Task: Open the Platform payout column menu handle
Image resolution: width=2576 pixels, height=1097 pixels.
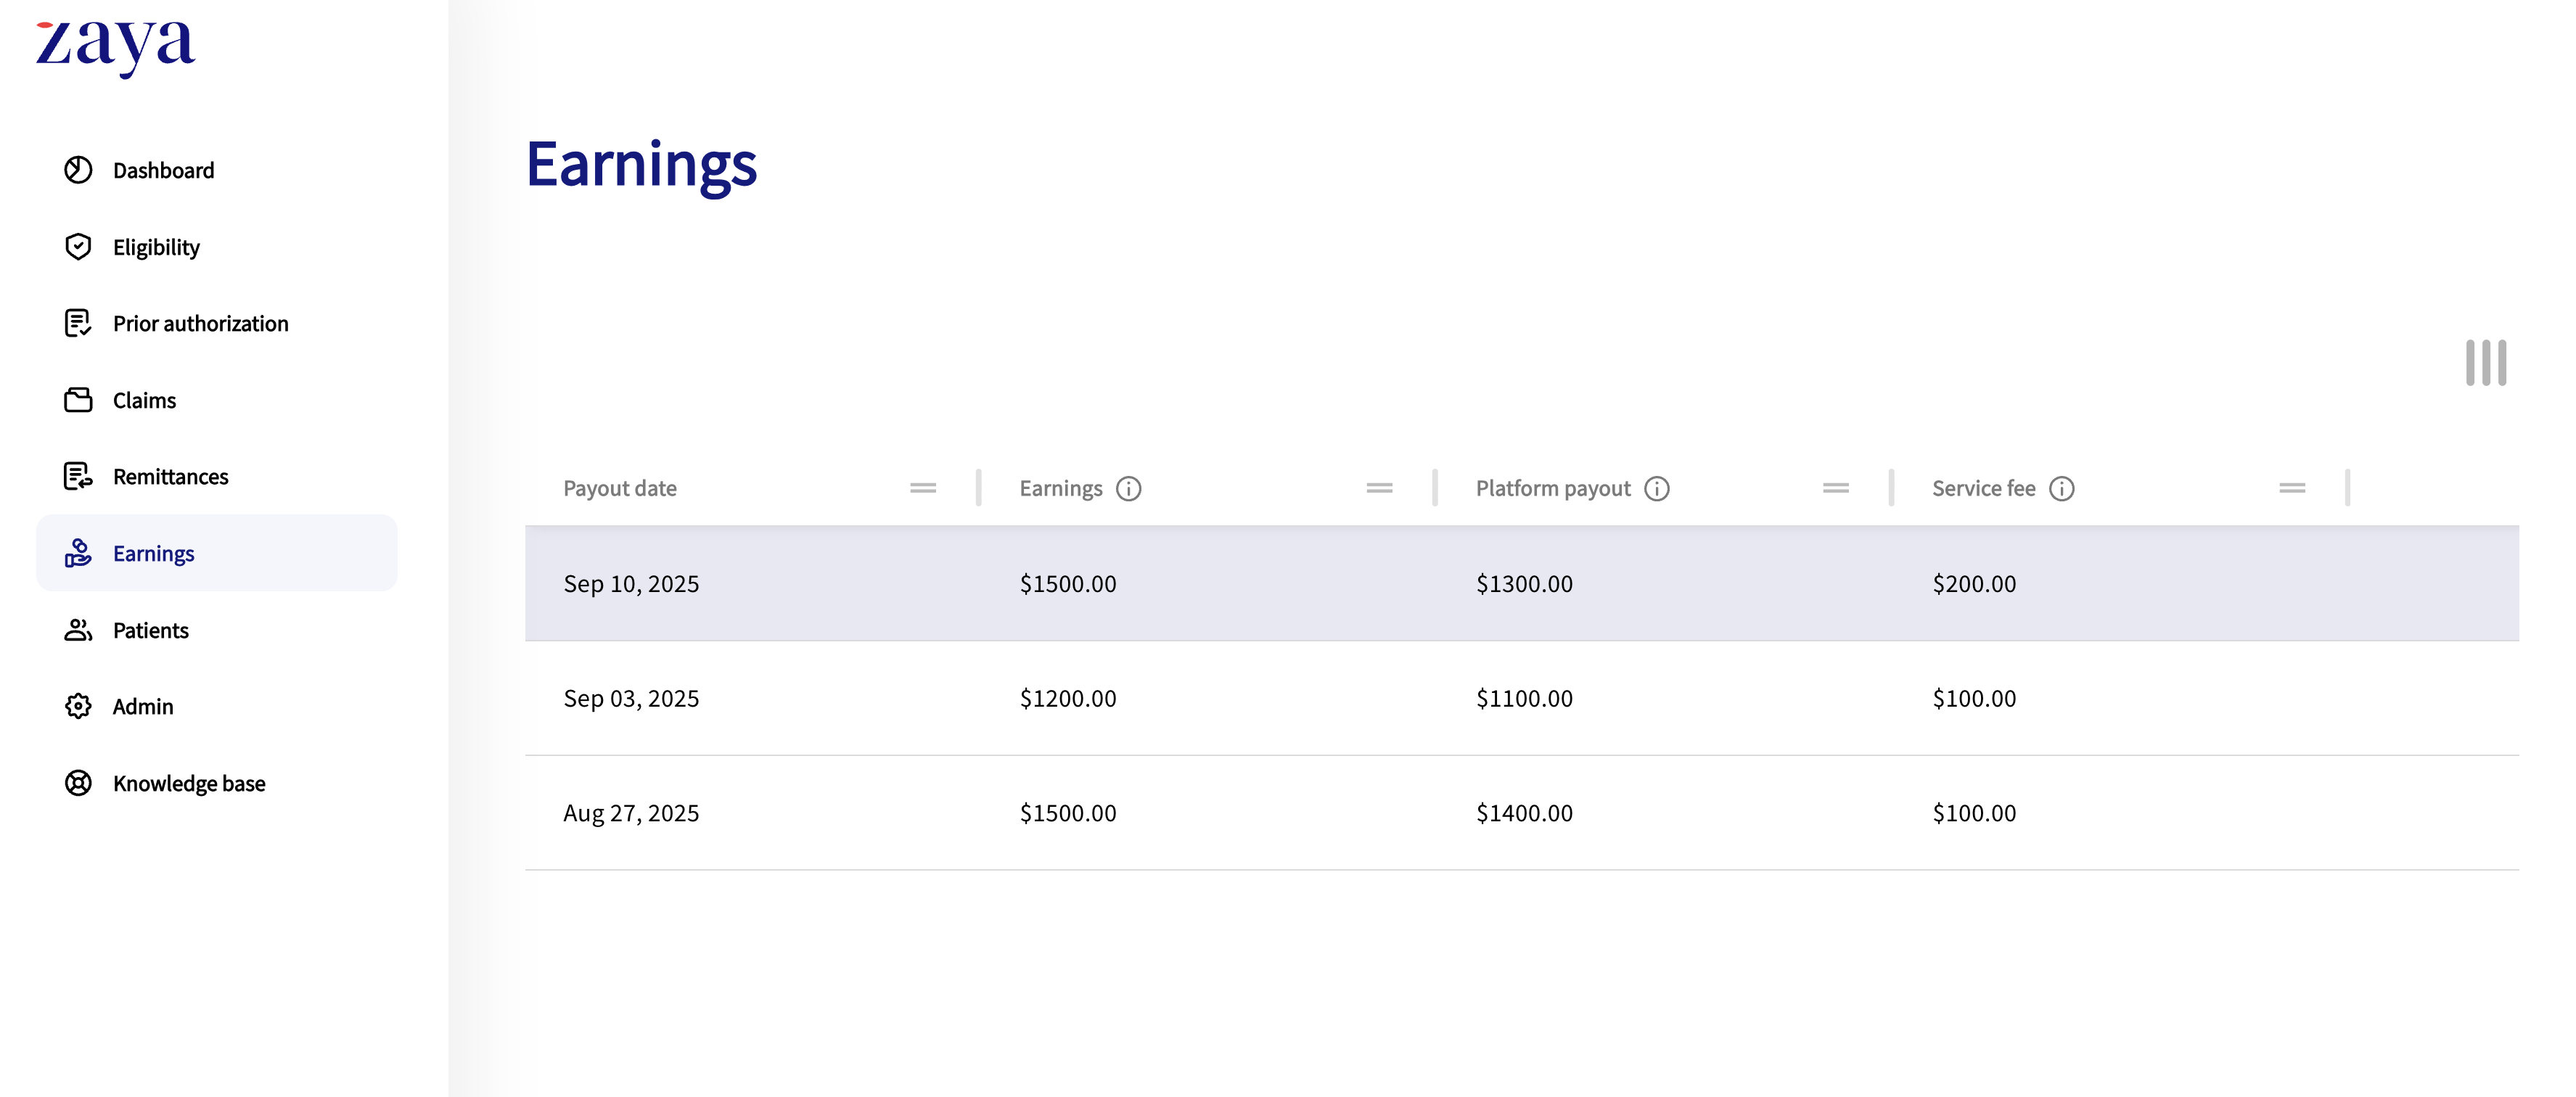Action: (x=1835, y=488)
